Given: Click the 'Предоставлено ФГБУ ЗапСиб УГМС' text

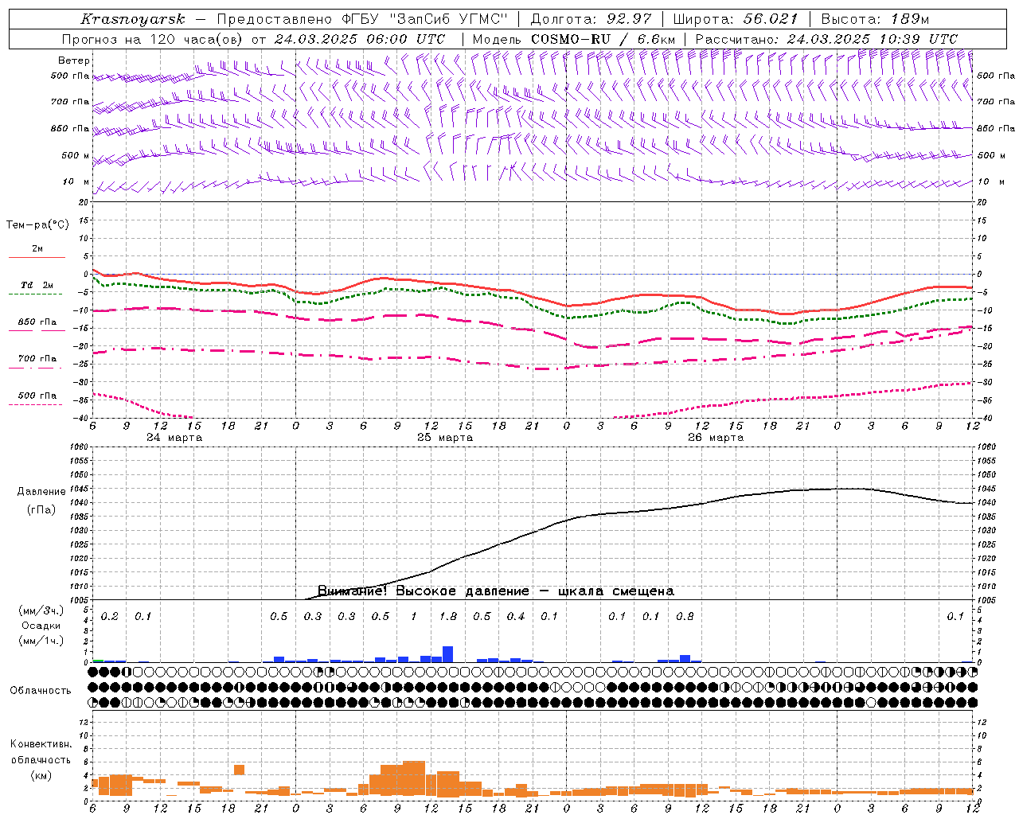Looking at the screenshot, I should [x=362, y=19].
